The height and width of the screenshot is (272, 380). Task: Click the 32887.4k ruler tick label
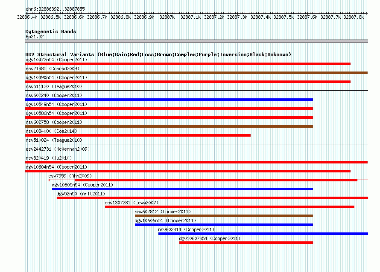260,17
